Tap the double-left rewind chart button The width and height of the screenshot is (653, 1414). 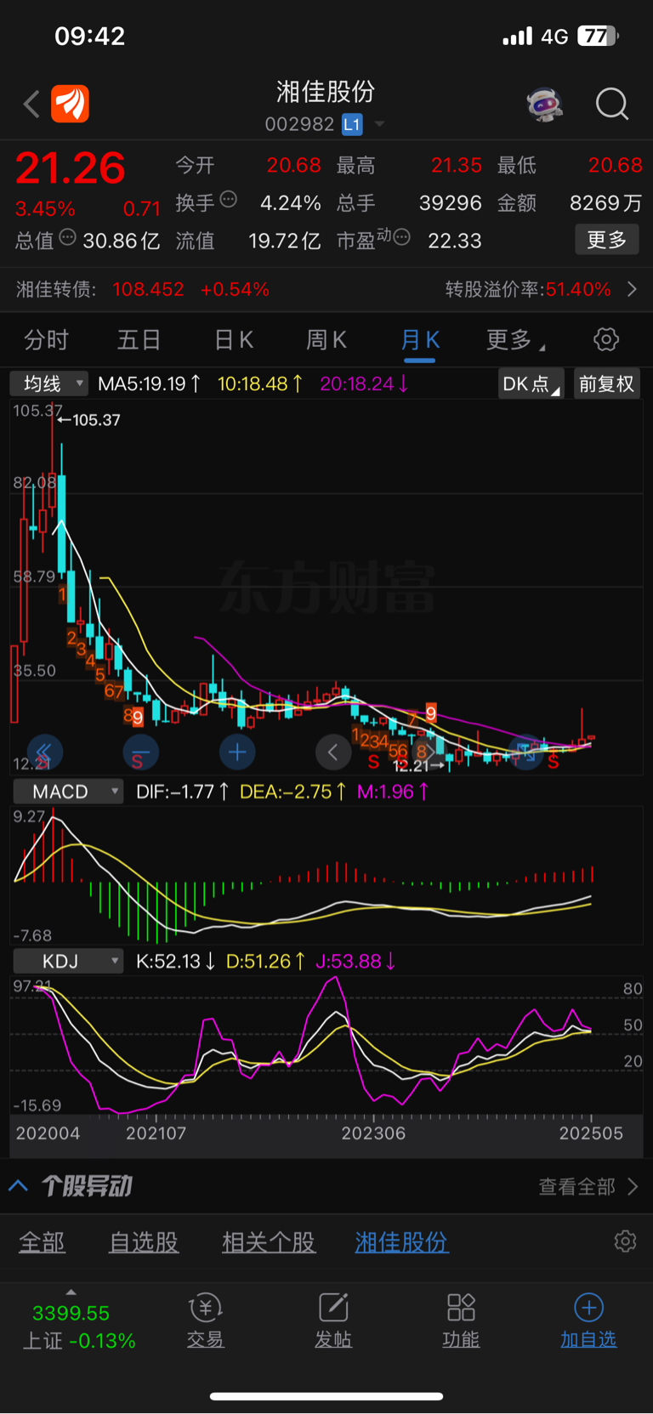(x=44, y=752)
